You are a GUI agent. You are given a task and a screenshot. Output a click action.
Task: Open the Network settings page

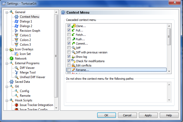[x=21, y=59]
